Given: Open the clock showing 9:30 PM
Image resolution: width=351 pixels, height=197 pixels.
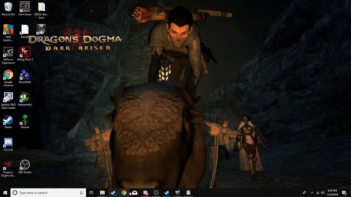Looking at the screenshot, I should coord(332,193).
